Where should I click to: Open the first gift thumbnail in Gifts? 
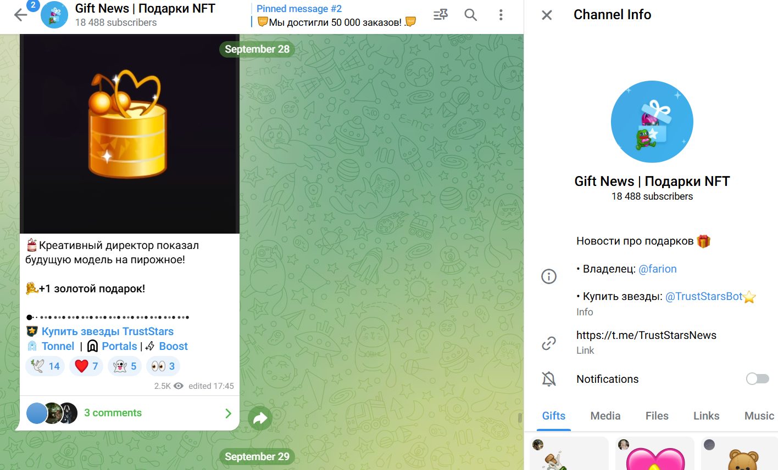[x=569, y=454]
